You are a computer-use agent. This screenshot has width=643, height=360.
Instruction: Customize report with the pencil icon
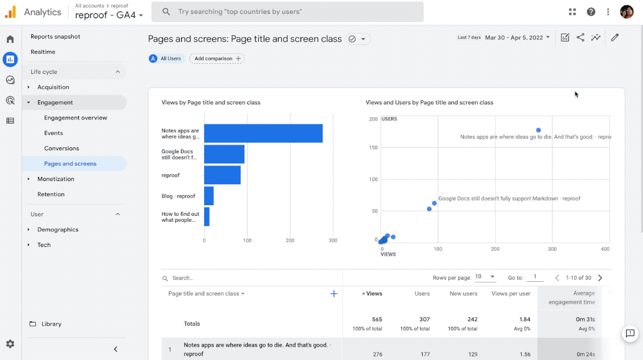tap(615, 37)
